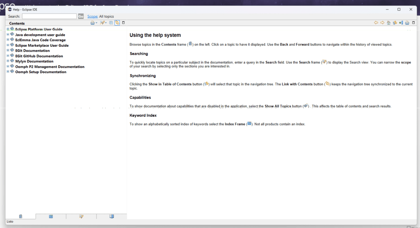Open Oomph P2 Management Documentation topic
Viewport: 420px width, 228px height.
click(50, 67)
